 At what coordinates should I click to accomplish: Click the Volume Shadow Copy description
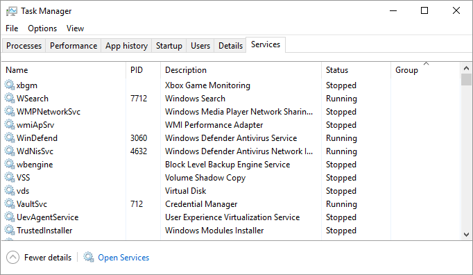click(x=205, y=178)
